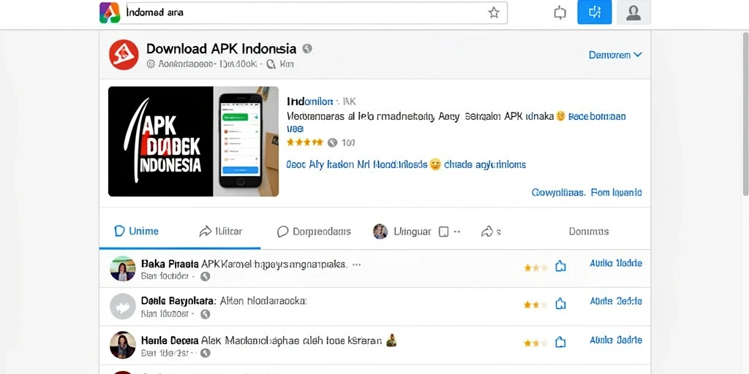
Task: Click the 'Indomilor' app title link
Action: (309, 102)
